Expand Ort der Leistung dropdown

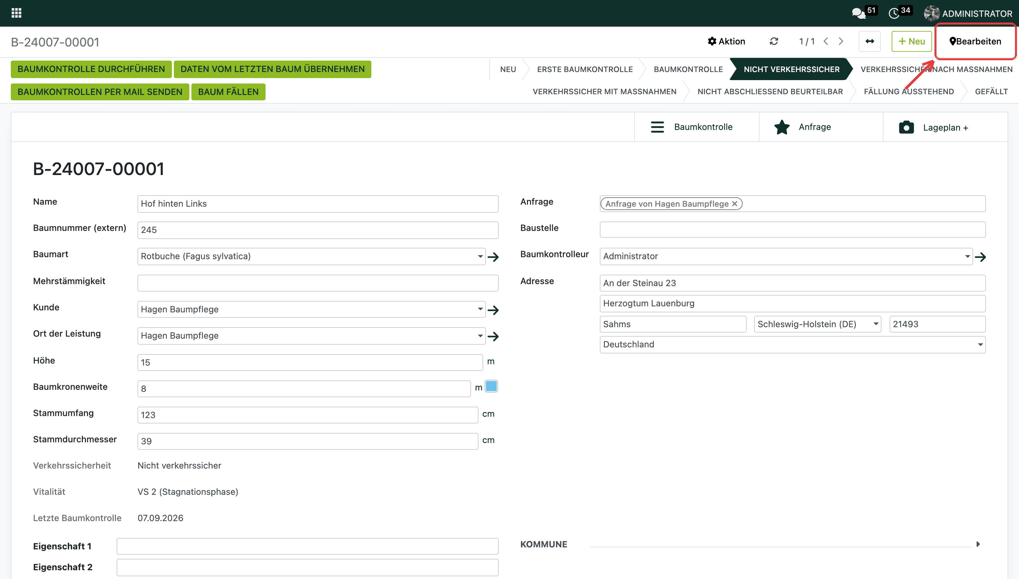click(x=481, y=336)
